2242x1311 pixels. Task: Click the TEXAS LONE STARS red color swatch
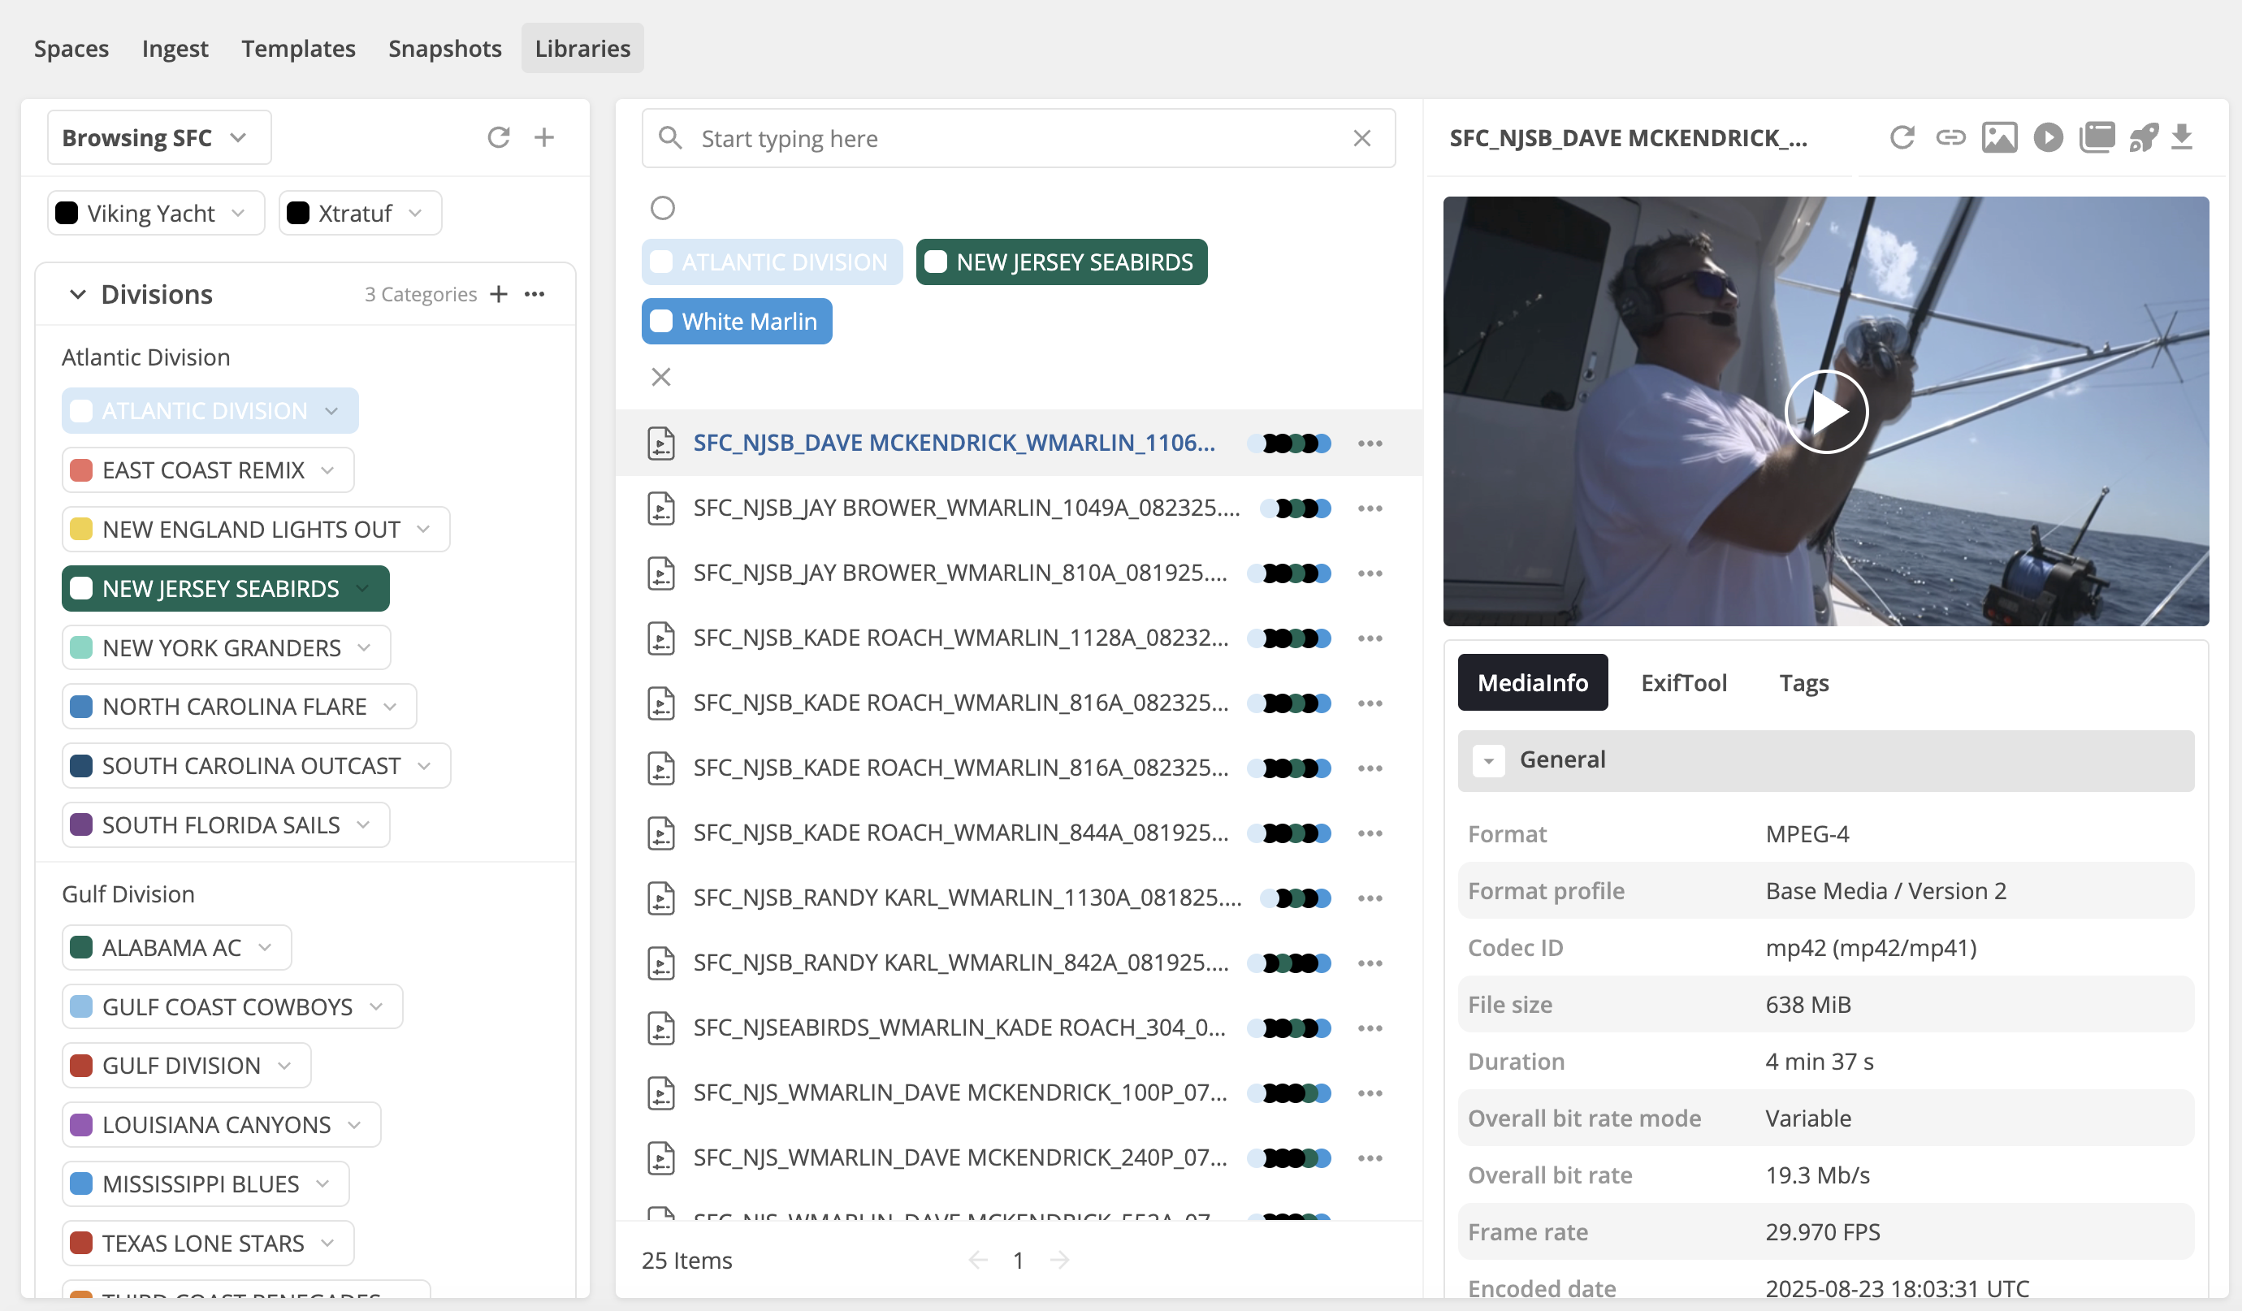tap(82, 1243)
